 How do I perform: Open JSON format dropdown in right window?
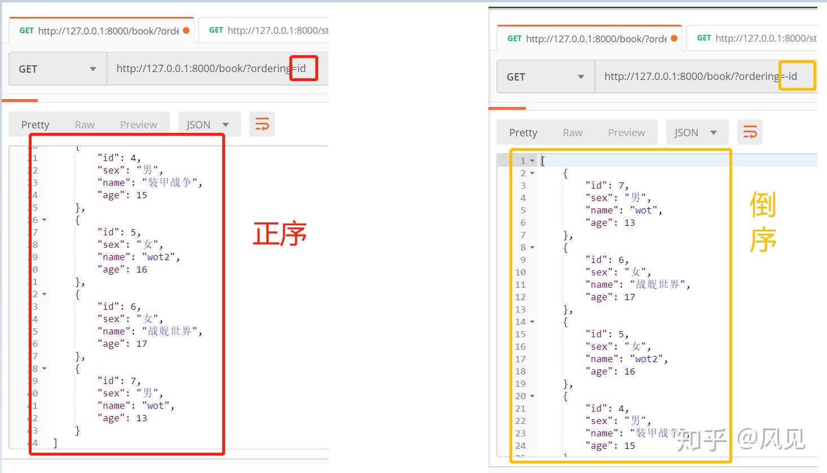click(x=697, y=132)
